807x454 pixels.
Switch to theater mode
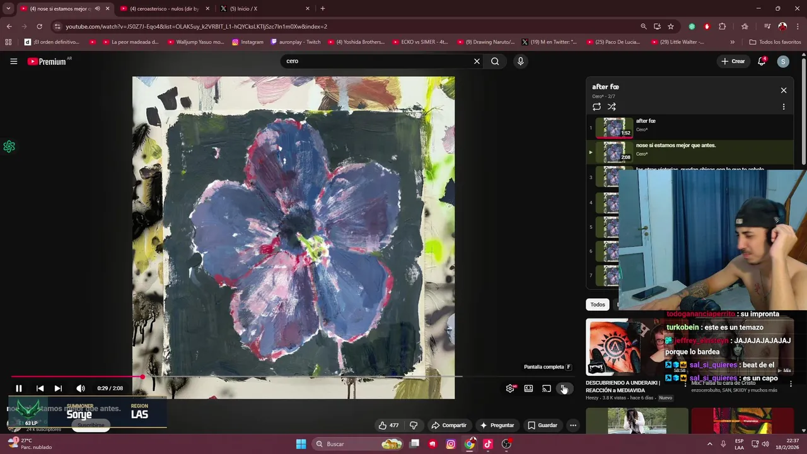pyautogui.click(x=528, y=388)
